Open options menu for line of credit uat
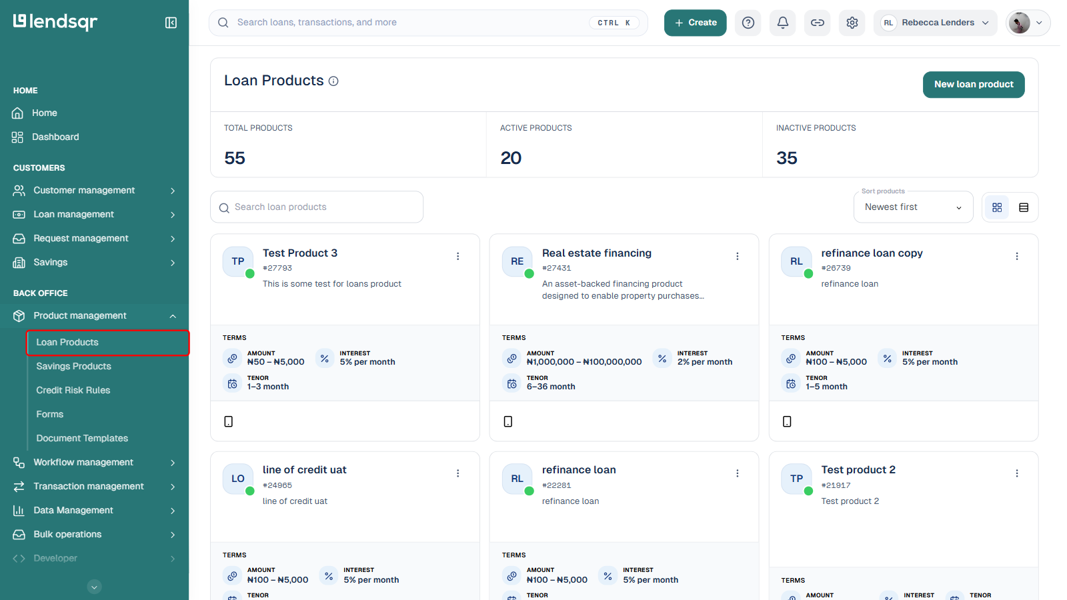The image size is (1067, 600). tap(458, 473)
